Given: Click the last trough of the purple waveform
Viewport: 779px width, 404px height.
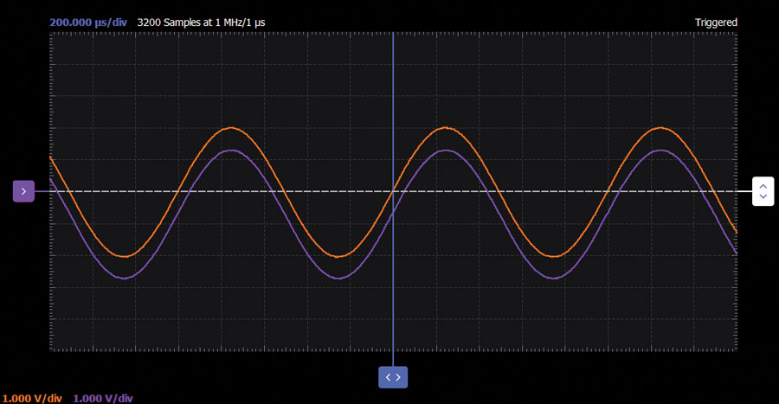Looking at the screenshot, I should tap(555, 278).
